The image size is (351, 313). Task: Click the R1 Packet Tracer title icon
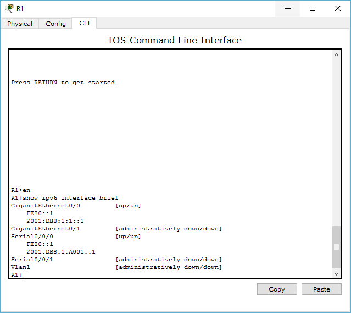coord(9,8)
